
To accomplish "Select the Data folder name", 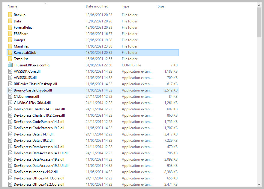I will 17,21.
